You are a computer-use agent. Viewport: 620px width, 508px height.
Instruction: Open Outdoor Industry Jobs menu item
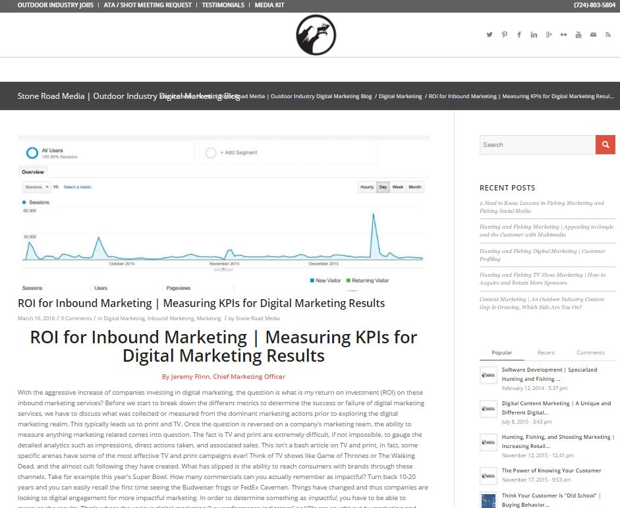pos(55,5)
